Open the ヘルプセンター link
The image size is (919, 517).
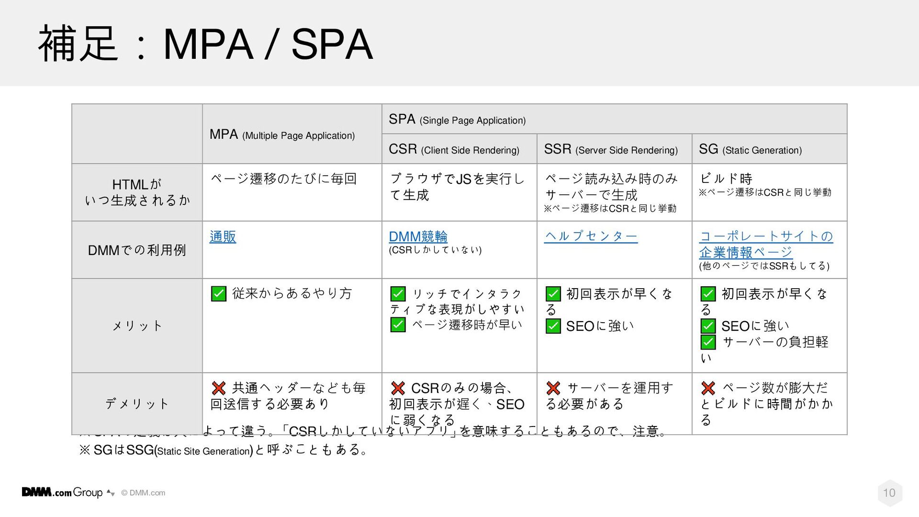pos(591,236)
